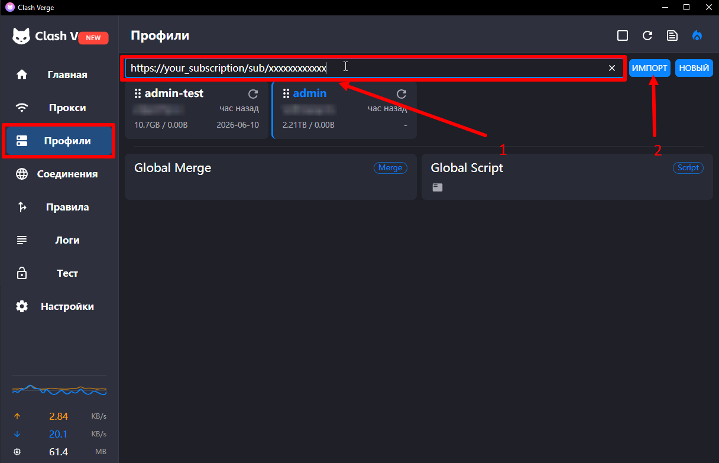Viewport: 719px width, 463px height.
Task: Click the home icon beside Главная
Action: 22,75
